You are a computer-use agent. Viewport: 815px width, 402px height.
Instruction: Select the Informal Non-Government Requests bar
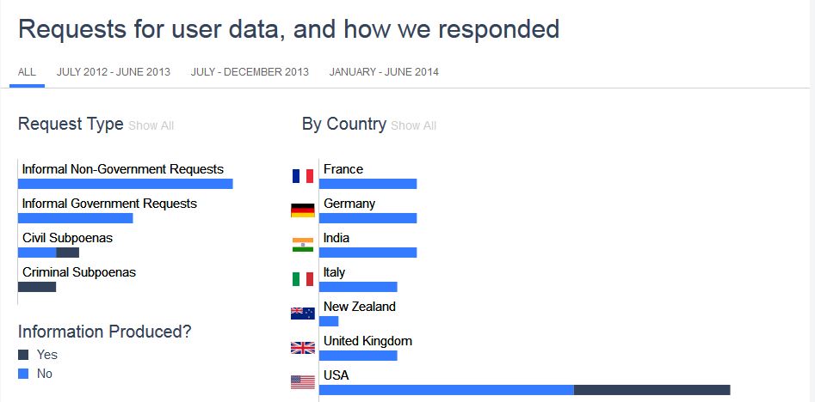coord(126,184)
